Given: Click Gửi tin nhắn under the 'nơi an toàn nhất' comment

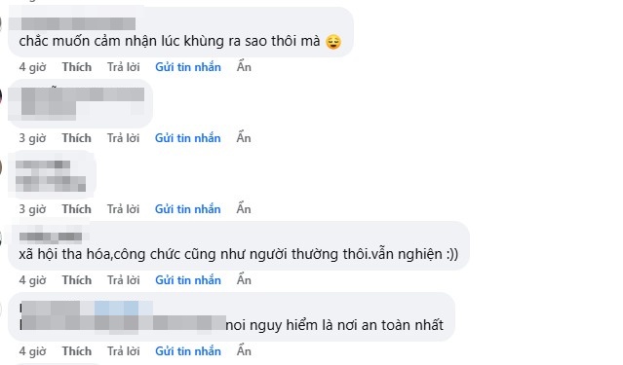Looking at the screenshot, I should [x=188, y=351].
